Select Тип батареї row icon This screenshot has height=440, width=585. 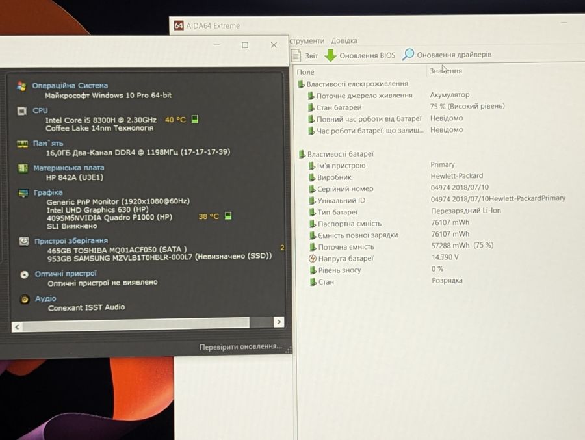[312, 212]
